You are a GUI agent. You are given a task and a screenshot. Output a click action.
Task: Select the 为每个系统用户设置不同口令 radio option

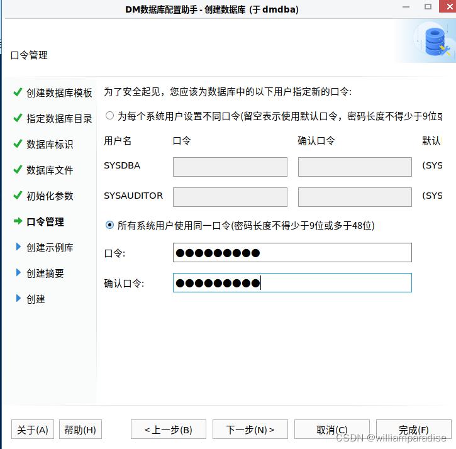(110, 116)
